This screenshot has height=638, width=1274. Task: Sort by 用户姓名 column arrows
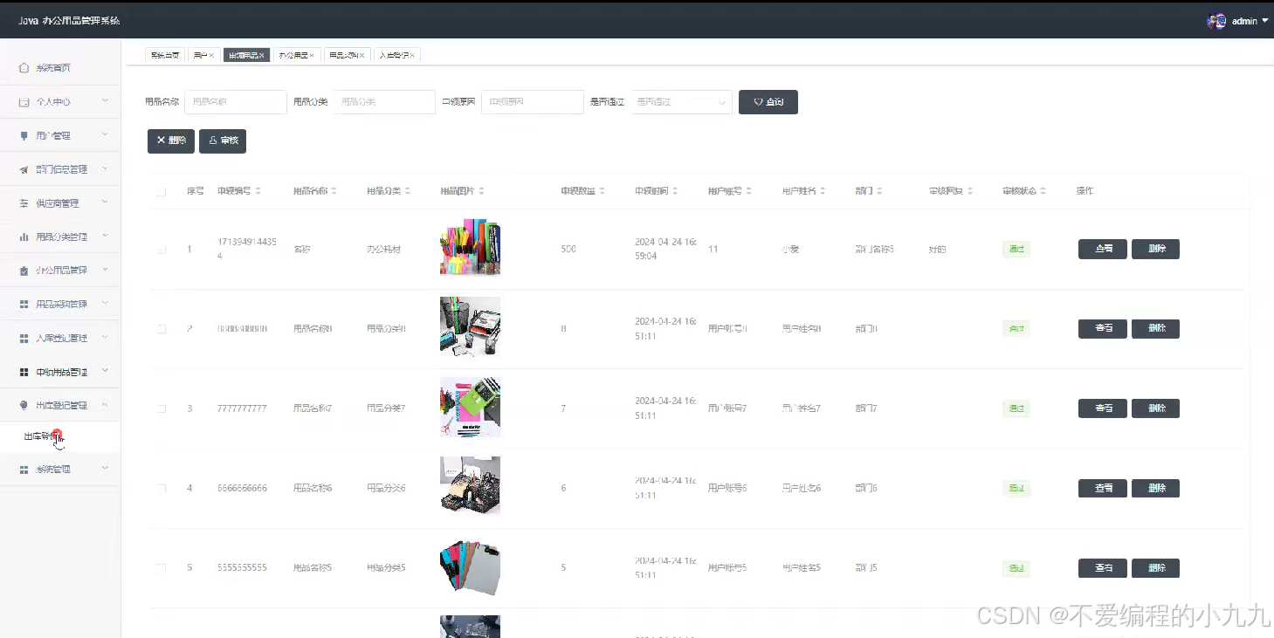click(x=823, y=191)
